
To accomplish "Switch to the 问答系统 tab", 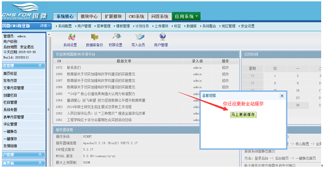I will (160, 16).
